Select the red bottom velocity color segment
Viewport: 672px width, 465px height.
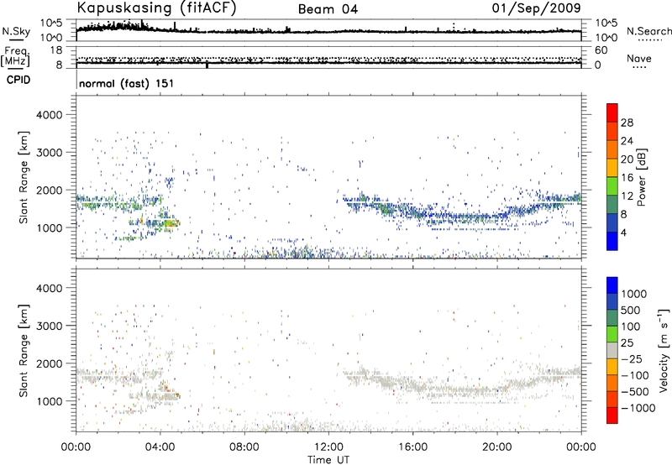pos(612,415)
